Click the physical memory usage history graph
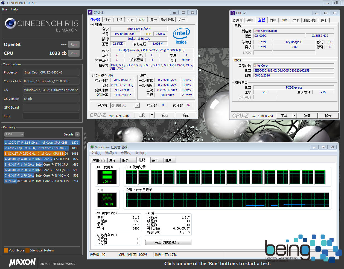Screen dimensions: 344x269 (x=227, y=200)
